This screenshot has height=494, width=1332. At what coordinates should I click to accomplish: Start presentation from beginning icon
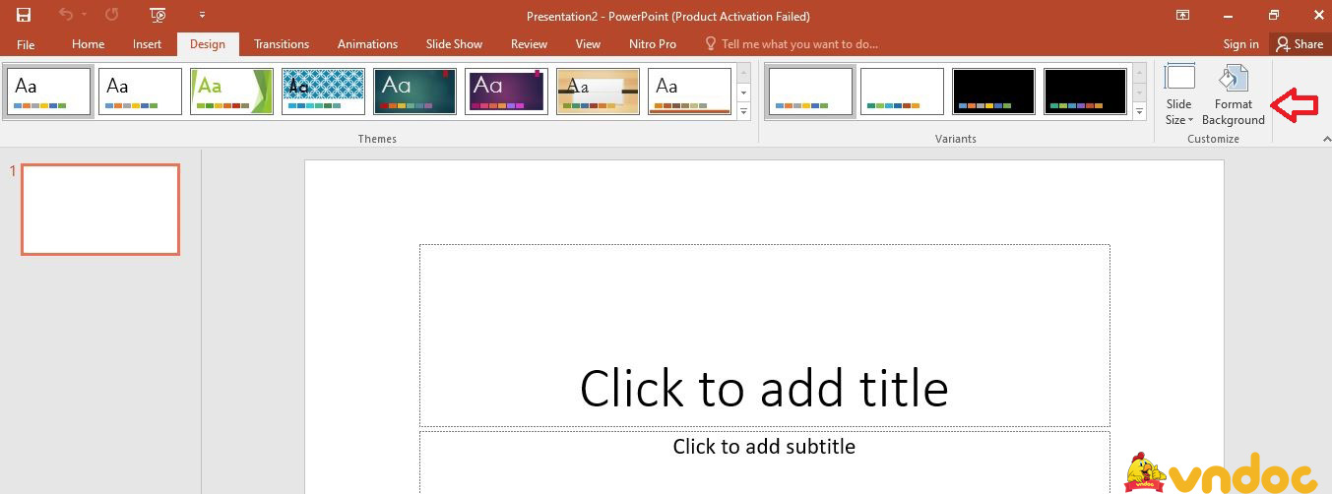[158, 15]
